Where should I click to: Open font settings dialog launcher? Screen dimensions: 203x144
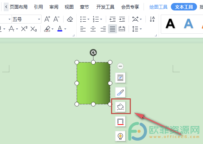pos(74,35)
